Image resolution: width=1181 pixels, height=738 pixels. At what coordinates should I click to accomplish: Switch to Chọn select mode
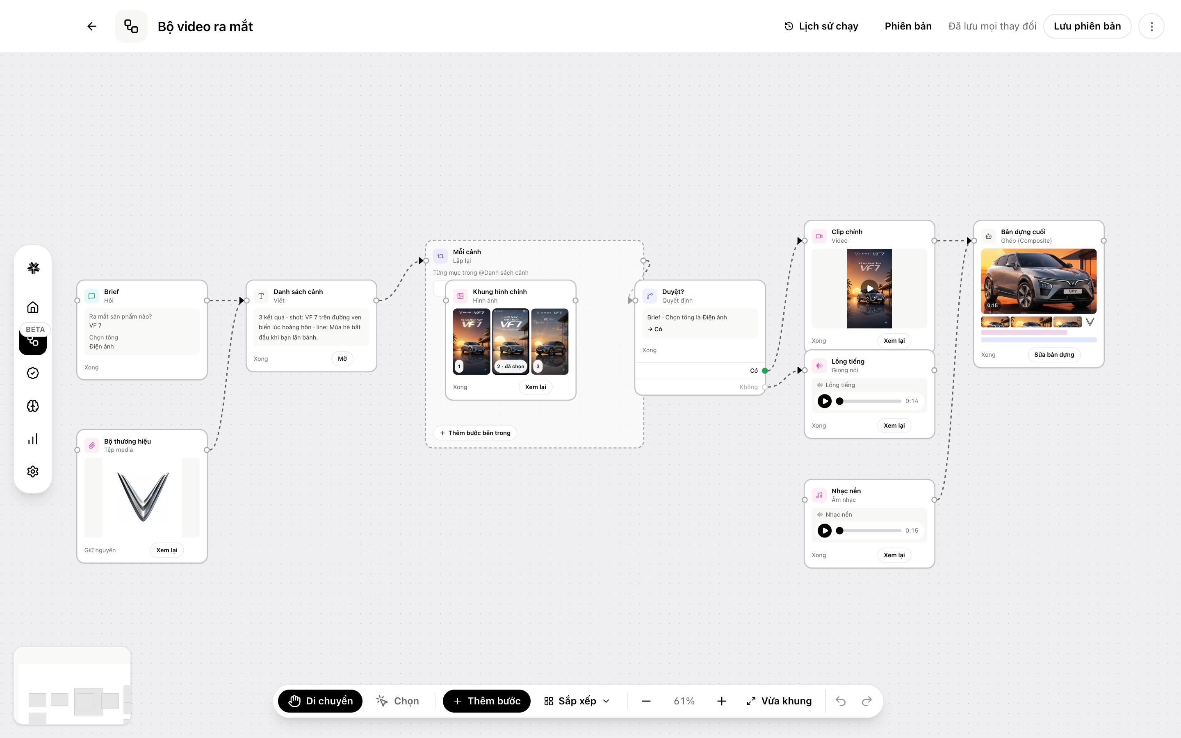tap(398, 701)
